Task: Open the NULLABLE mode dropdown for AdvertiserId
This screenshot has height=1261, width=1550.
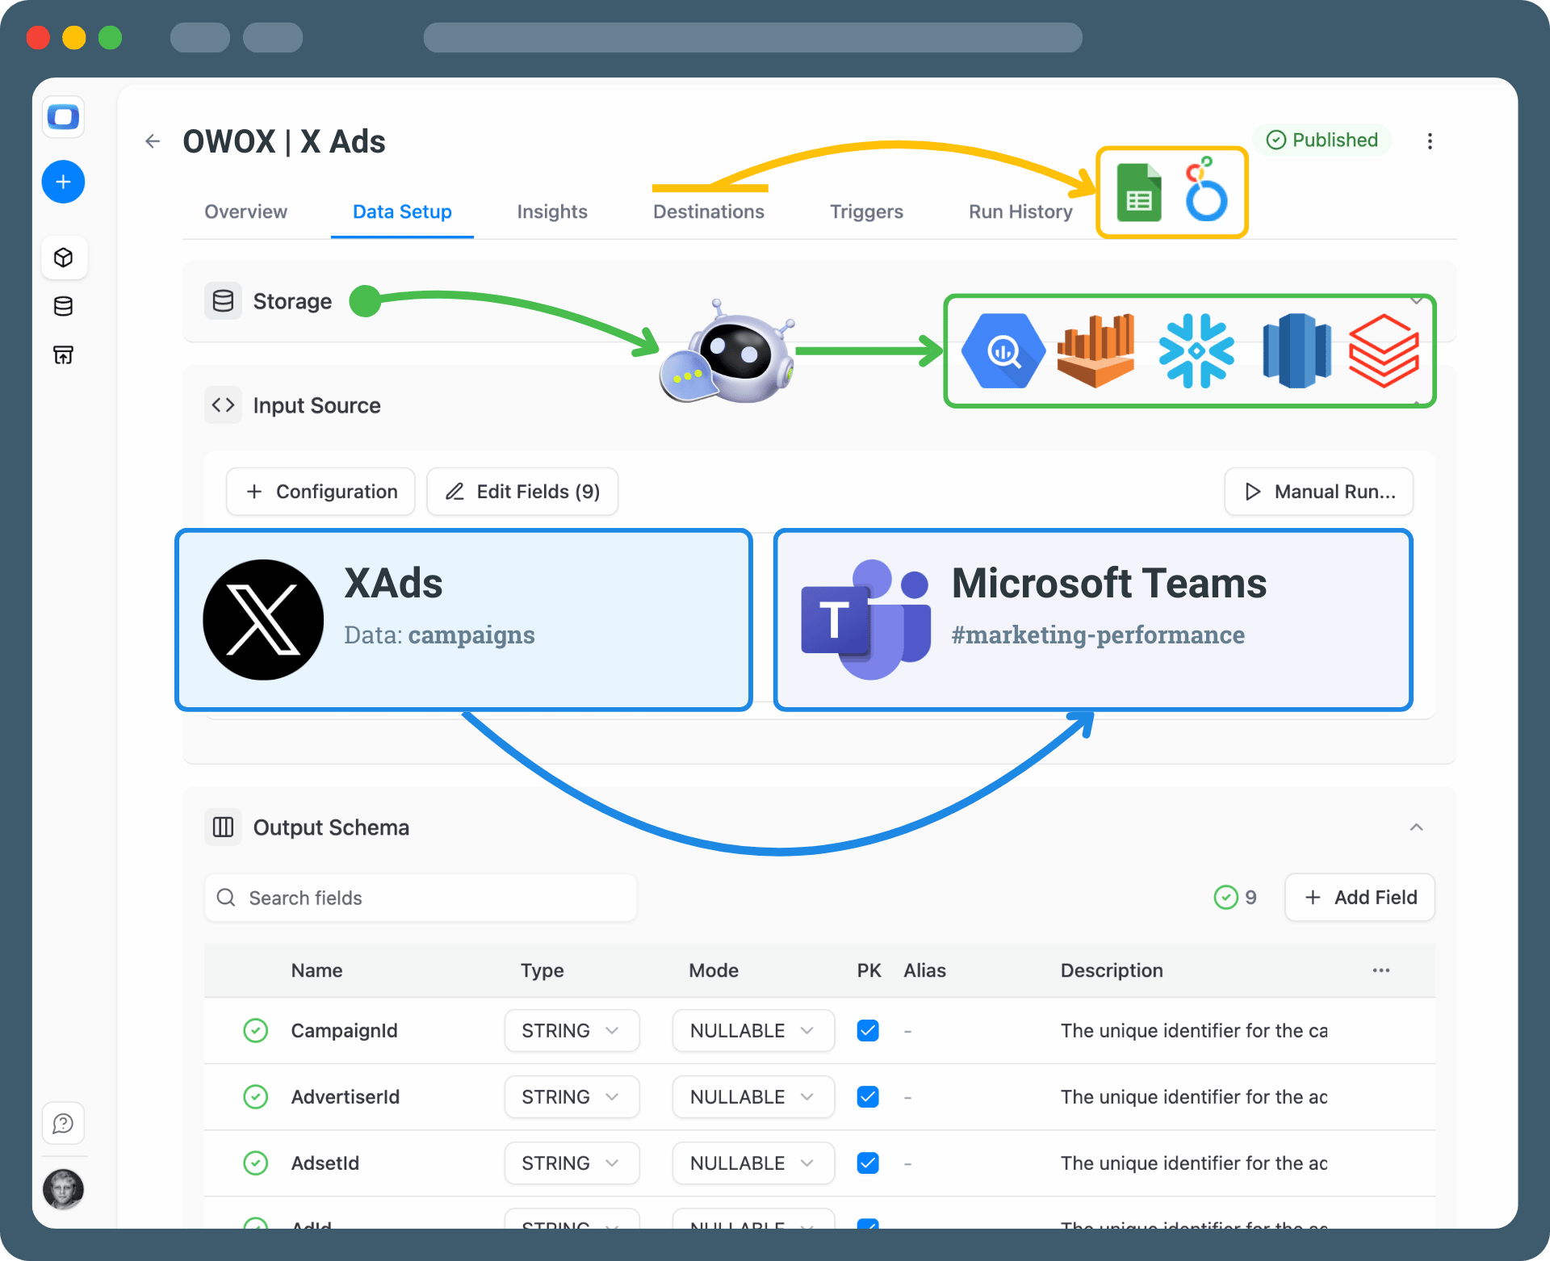Action: pos(752,1097)
